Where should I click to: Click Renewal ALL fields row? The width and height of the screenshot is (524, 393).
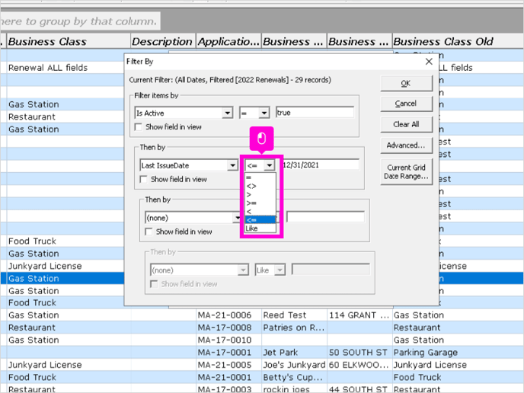coord(65,68)
